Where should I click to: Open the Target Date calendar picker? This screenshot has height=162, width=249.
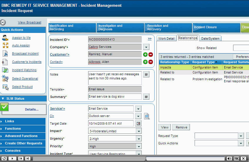[x=138, y=123]
